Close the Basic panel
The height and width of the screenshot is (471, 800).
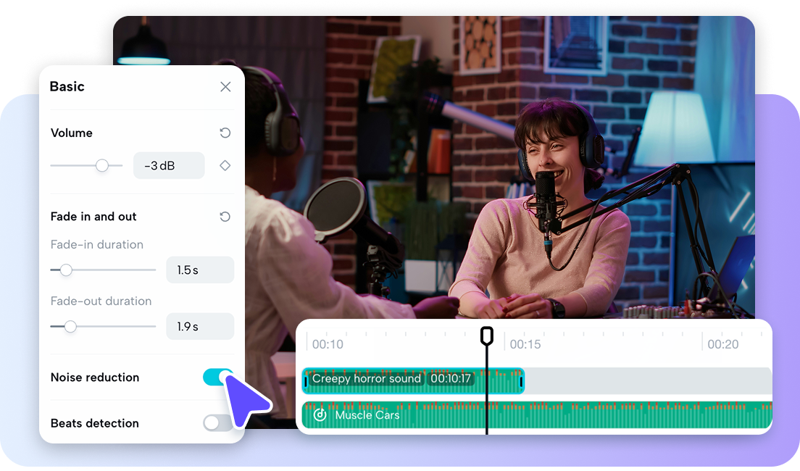click(x=225, y=87)
